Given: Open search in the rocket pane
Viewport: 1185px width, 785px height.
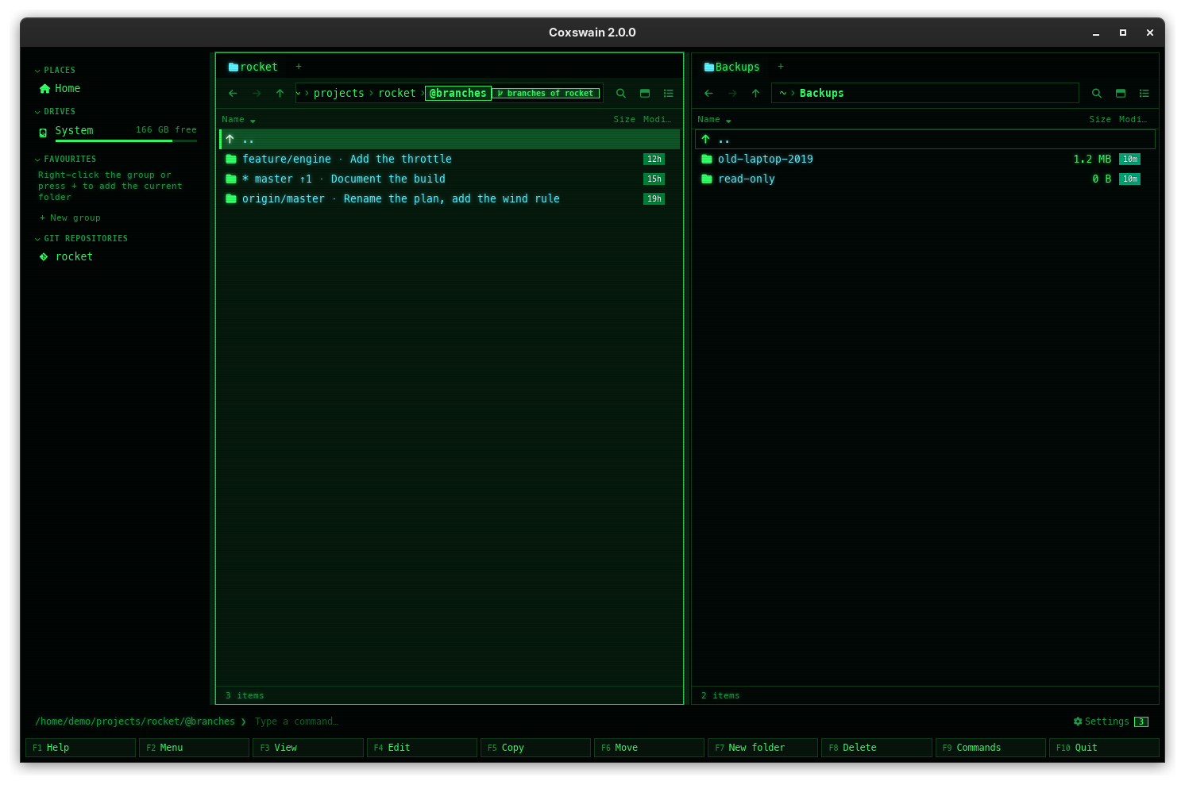Looking at the screenshot, I should (621, 94).
